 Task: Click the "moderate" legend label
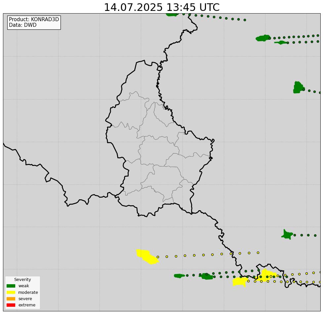(28, 293)
